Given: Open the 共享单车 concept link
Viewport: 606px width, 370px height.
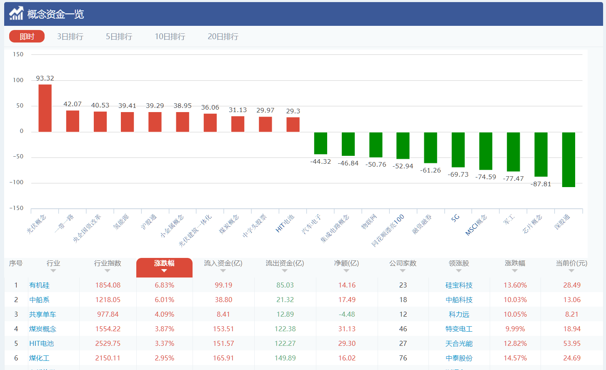Looking at the screenshot, I should (43, 315).
